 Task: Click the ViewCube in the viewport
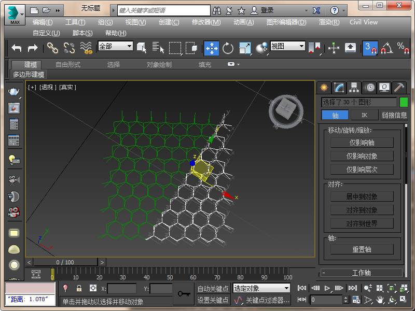coord(285,110)
